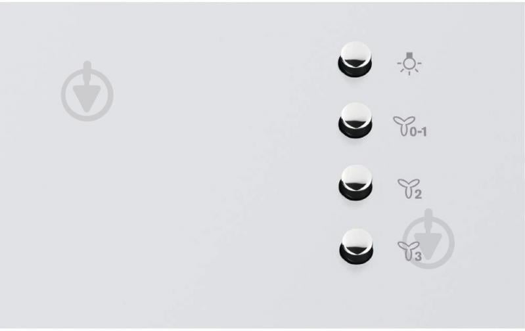Image resolution: width=525 pixels, height=331 pixels.
Task: Toggle the fan speed 0-1 push button
Action: point(355,120)
